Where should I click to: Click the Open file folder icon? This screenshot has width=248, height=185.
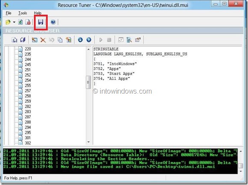[x=8, y=22]
